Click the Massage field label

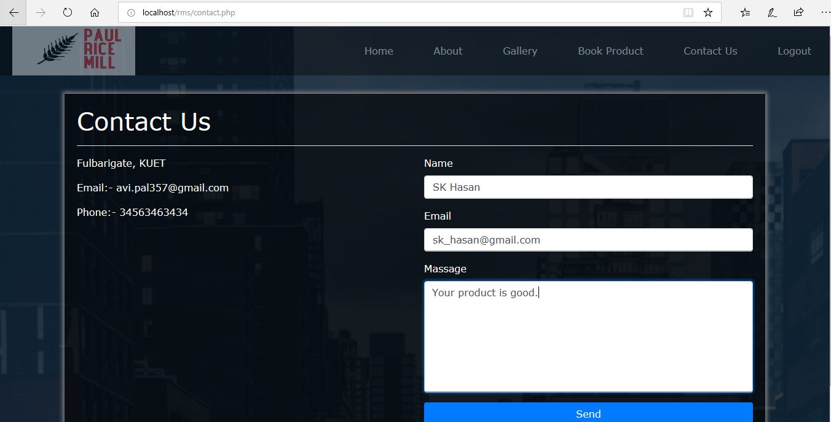tap(445, 269)
